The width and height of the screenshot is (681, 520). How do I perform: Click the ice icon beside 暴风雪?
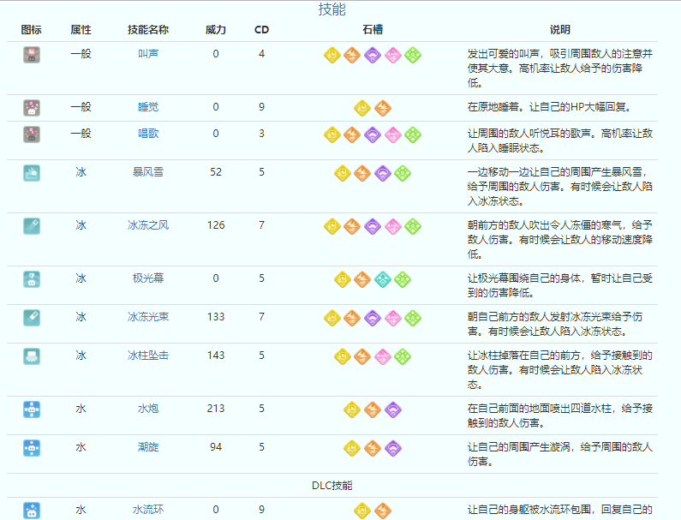(x=32, y=172)
